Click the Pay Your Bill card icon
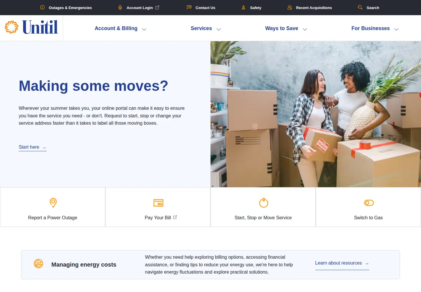421x292 pixels. (158, 203)
